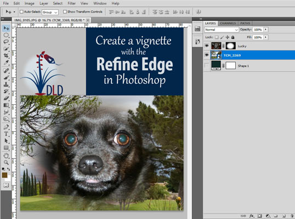Open the Help menu
The image size is (295, 219).
click(x=115, y=3)
